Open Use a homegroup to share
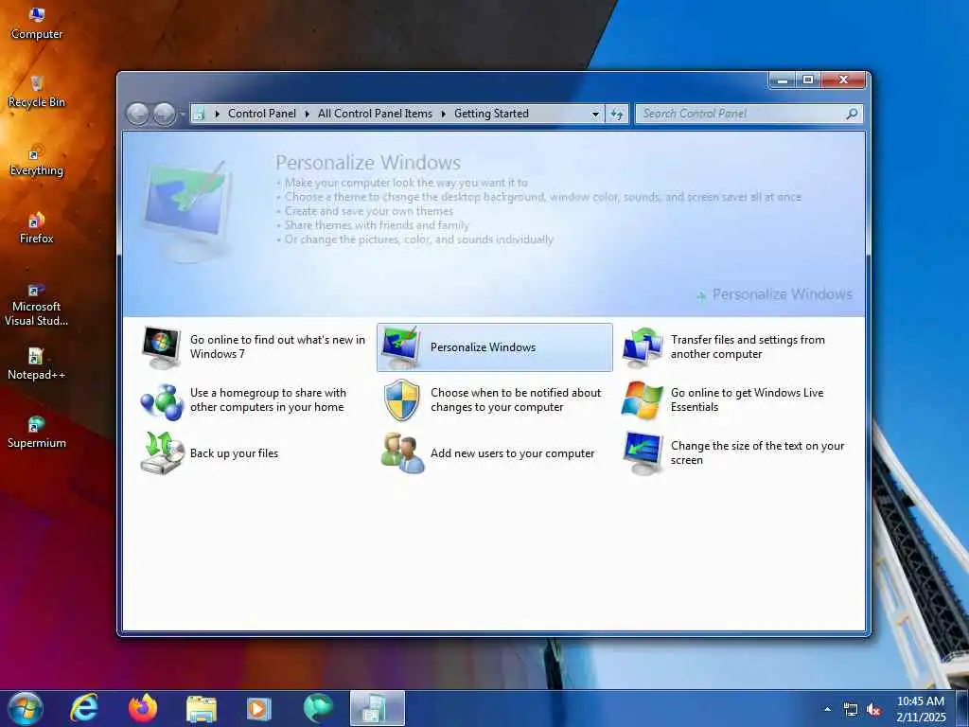The image size is (969, 727). click(268, 400)
